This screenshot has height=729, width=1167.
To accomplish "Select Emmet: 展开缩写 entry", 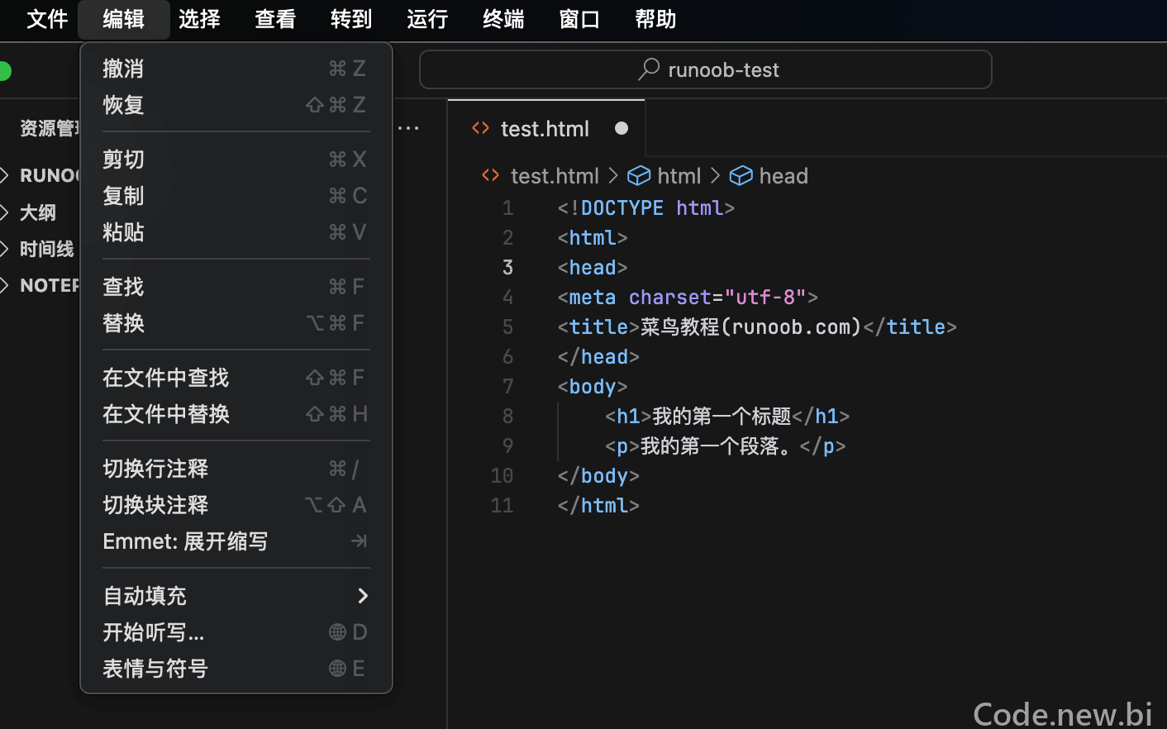I will pos(236,541).
